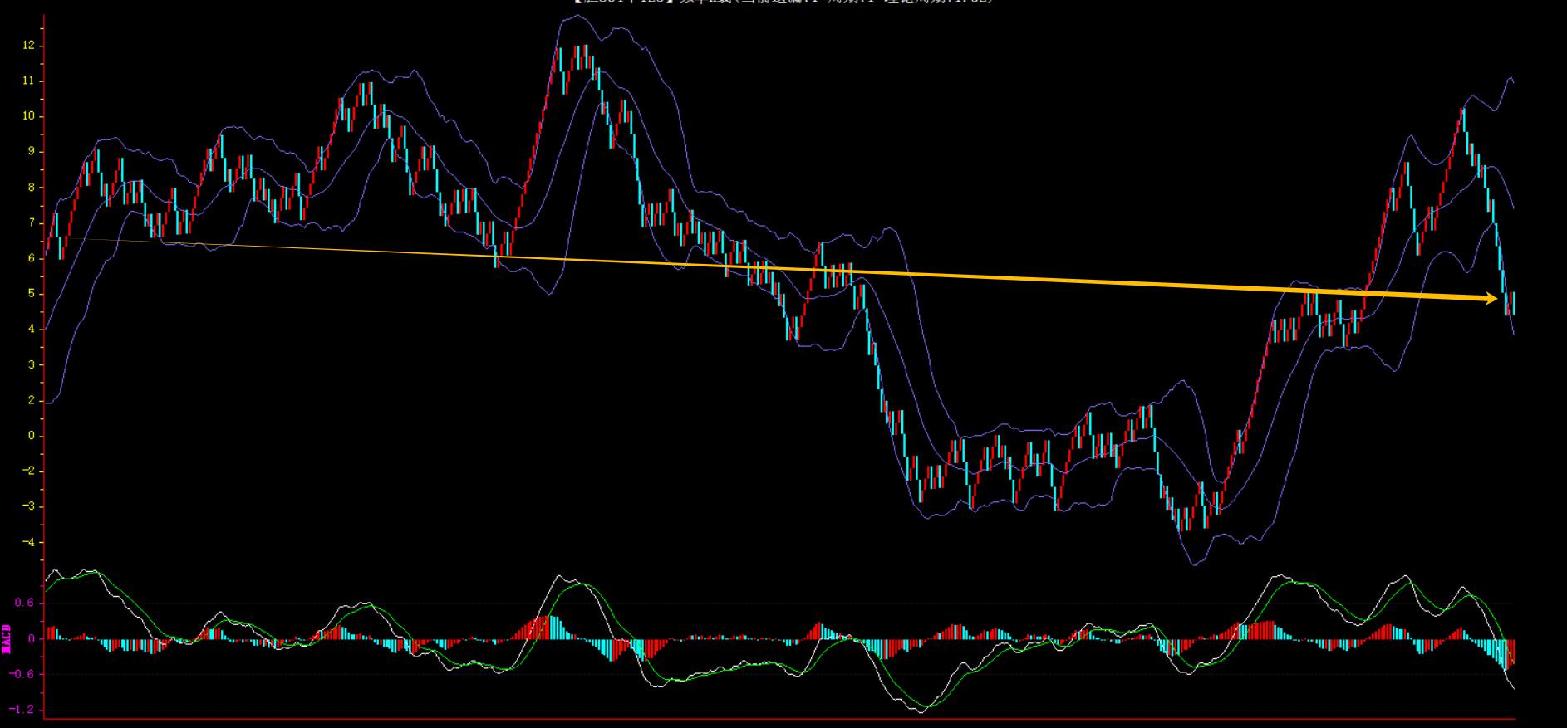Click the -0.6 label on MACD axis
Image resolution: width=1567 pixels, height=728 pixels.
22,674
